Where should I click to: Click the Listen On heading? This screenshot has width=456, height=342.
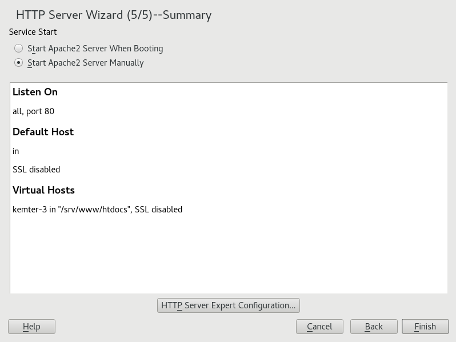point(35,92)
